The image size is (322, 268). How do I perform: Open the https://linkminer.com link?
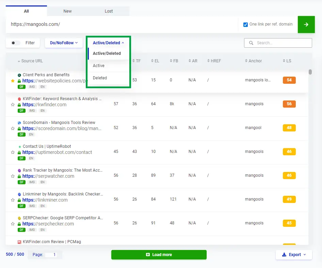(45, 200)
